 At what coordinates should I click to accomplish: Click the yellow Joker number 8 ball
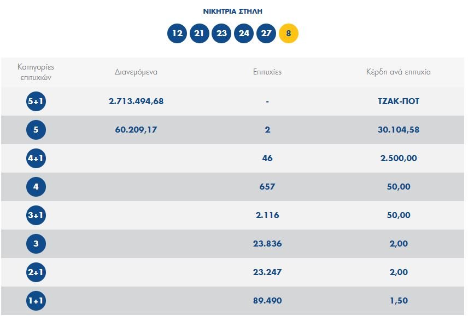tap(289, 34)
